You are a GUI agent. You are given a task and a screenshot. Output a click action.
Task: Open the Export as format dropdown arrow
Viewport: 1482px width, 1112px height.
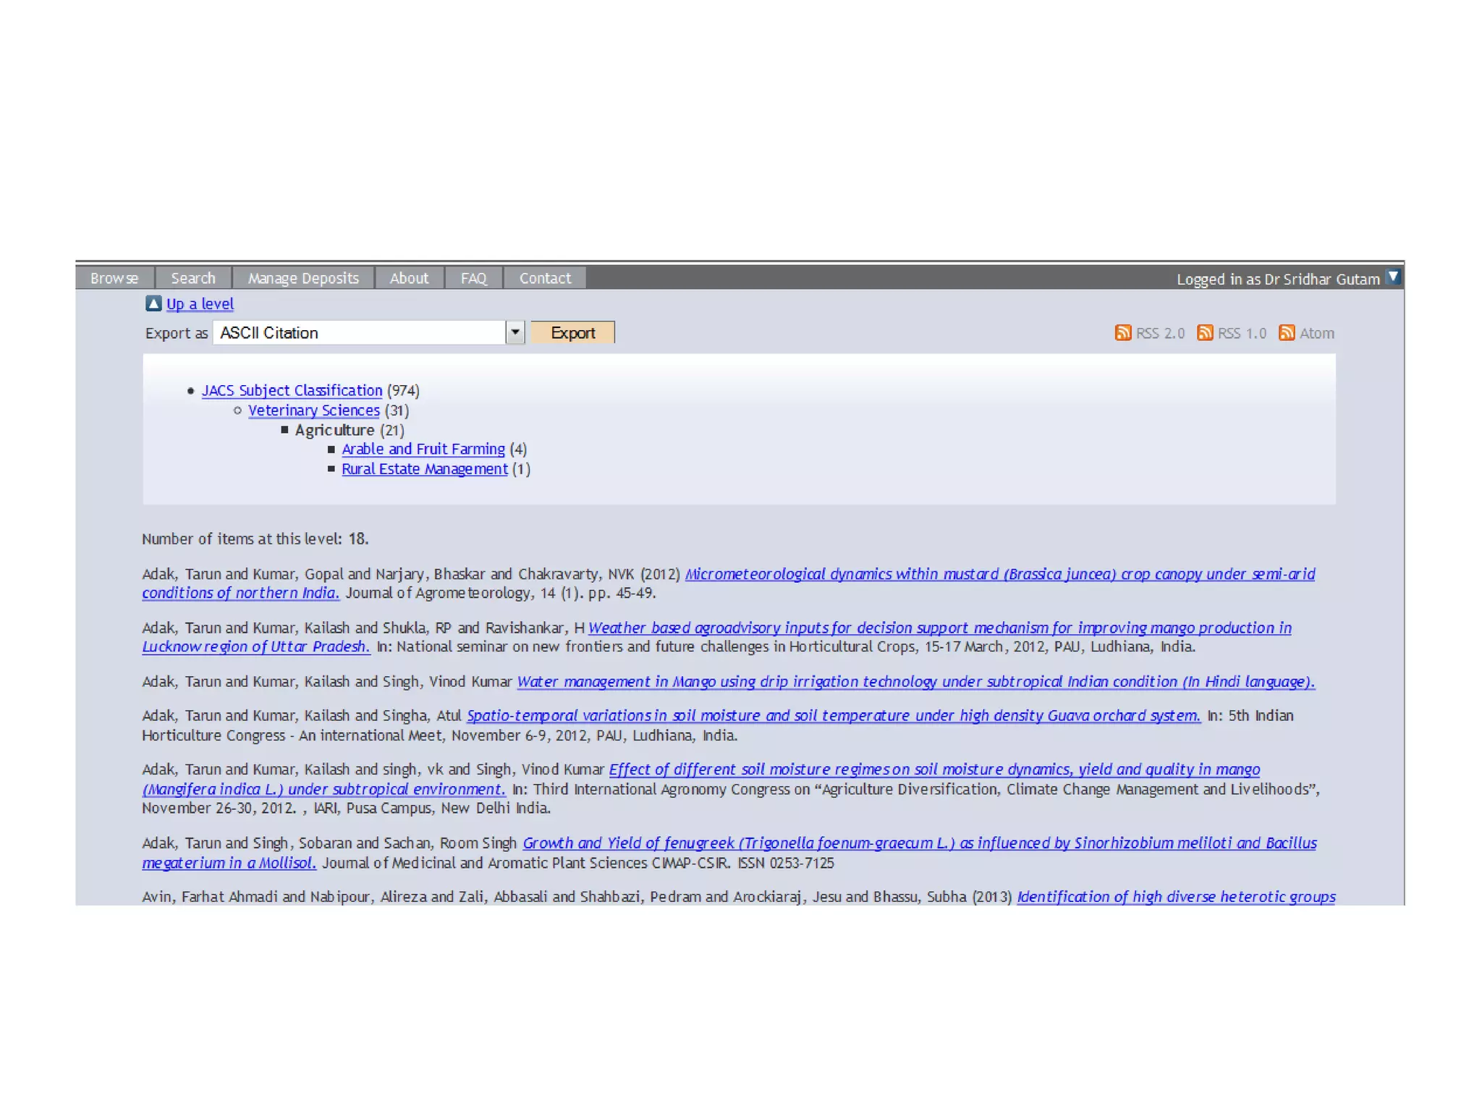(515, 332)
